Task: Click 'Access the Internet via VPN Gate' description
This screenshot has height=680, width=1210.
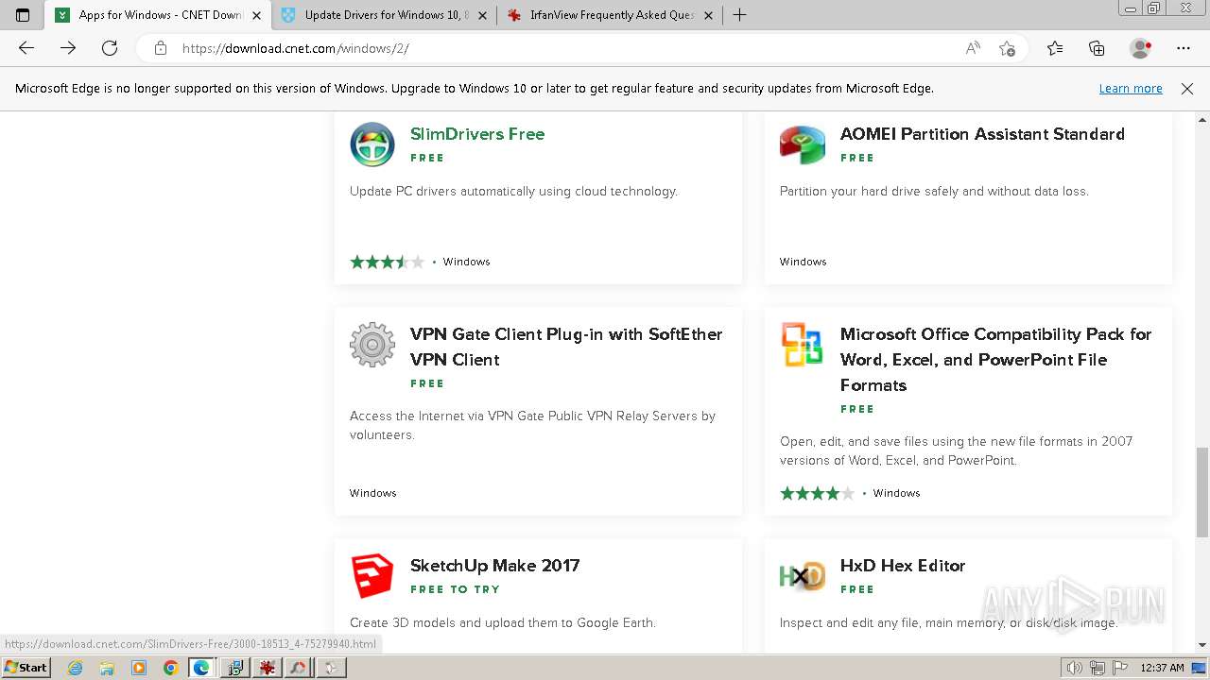Action: pyautogui.click(x=532, y=426)
